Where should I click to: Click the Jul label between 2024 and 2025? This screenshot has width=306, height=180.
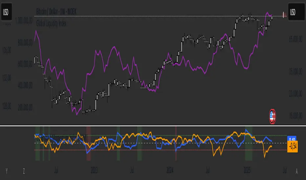point(208,171)
